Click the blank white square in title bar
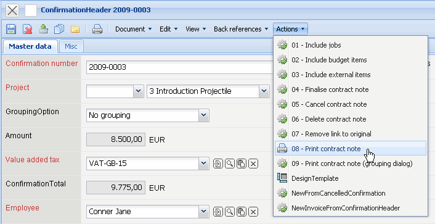Viewport: 435px width, 224px height. click(31, 10)
